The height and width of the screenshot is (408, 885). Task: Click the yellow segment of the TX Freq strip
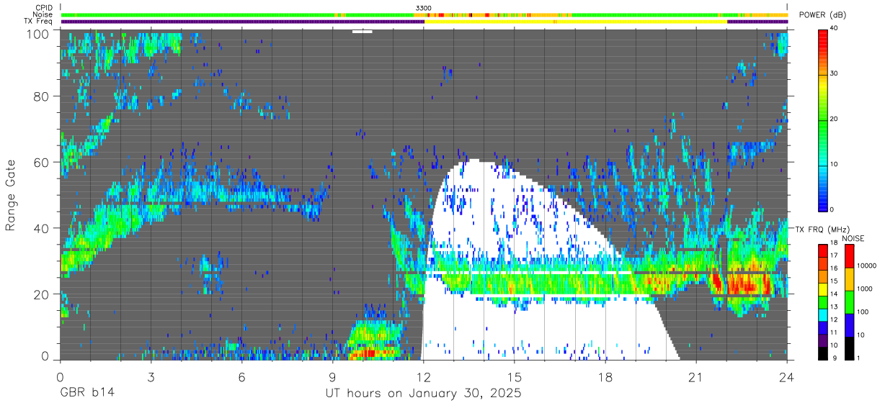576,22
